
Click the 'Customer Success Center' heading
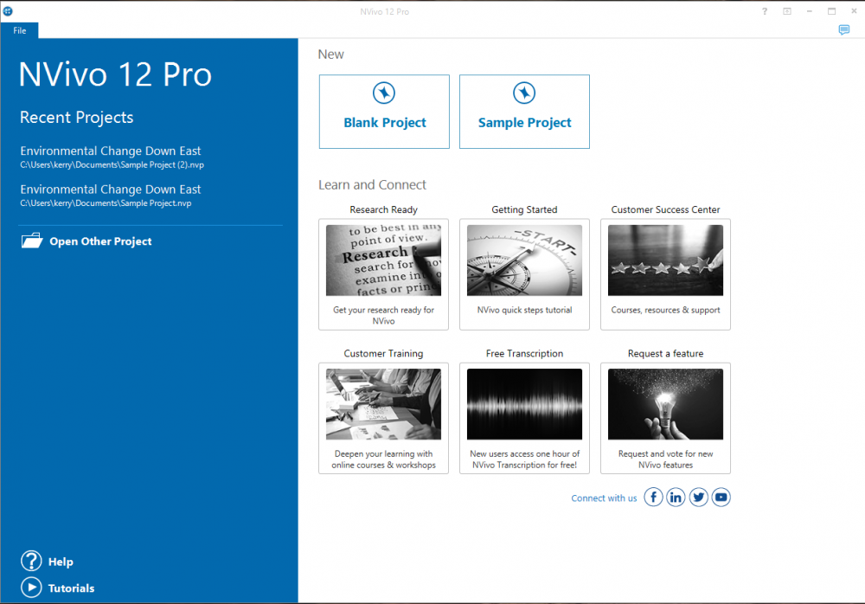[665, 209]
